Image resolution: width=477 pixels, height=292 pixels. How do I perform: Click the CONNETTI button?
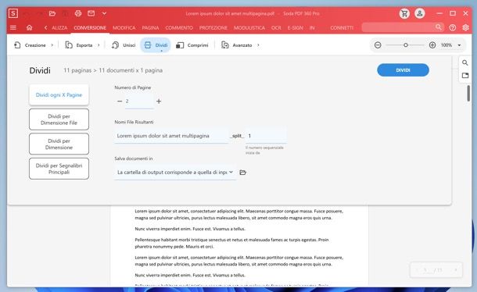click(x=342, y=27)
